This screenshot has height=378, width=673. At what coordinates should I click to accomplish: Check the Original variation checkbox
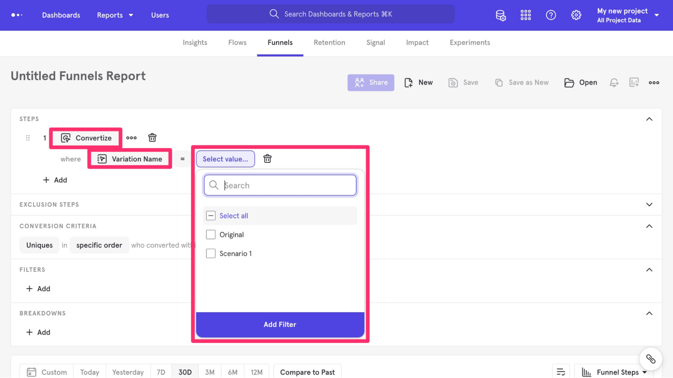coord(211,234)
